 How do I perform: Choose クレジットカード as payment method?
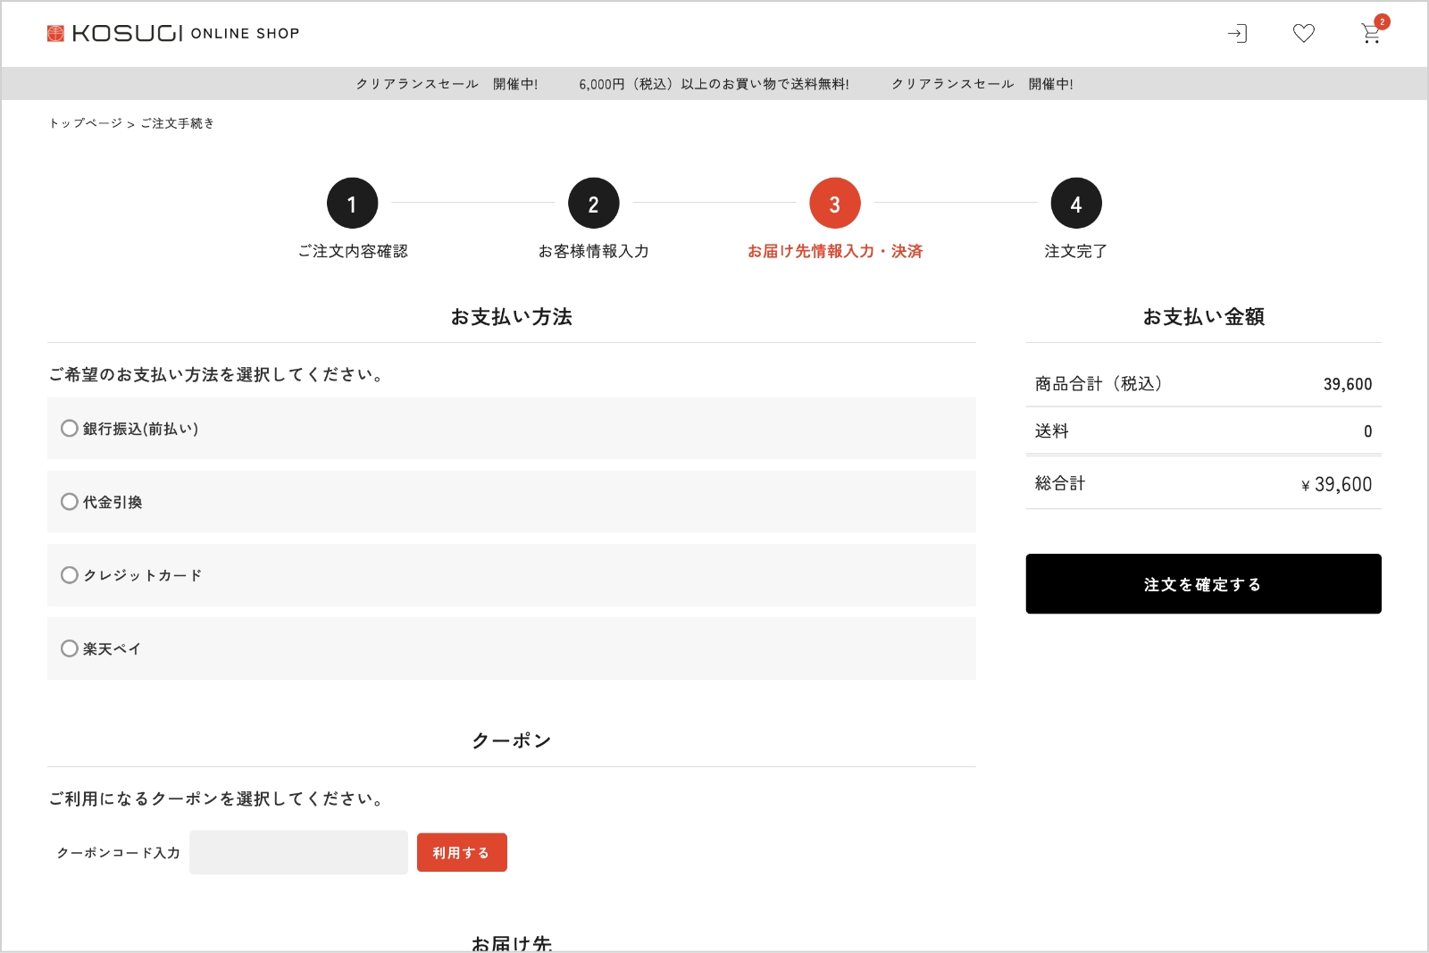pyautogui.click(x=70, y=575)
